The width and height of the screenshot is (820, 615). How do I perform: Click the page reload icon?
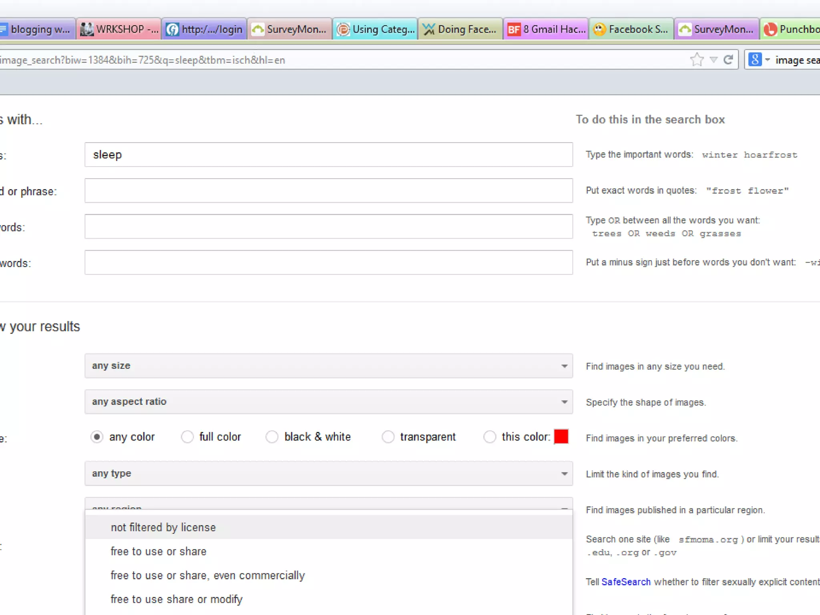click(728, 60)
